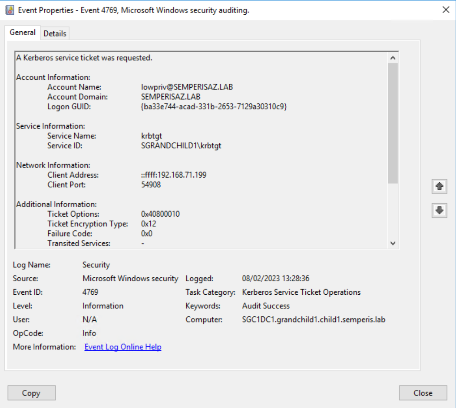The image size is (456, 408).
Task: Click Service Name value krbtgt
Action: click(x=152, y=136)
